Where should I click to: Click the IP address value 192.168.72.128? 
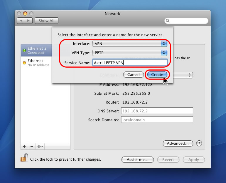tap(137, 85)
